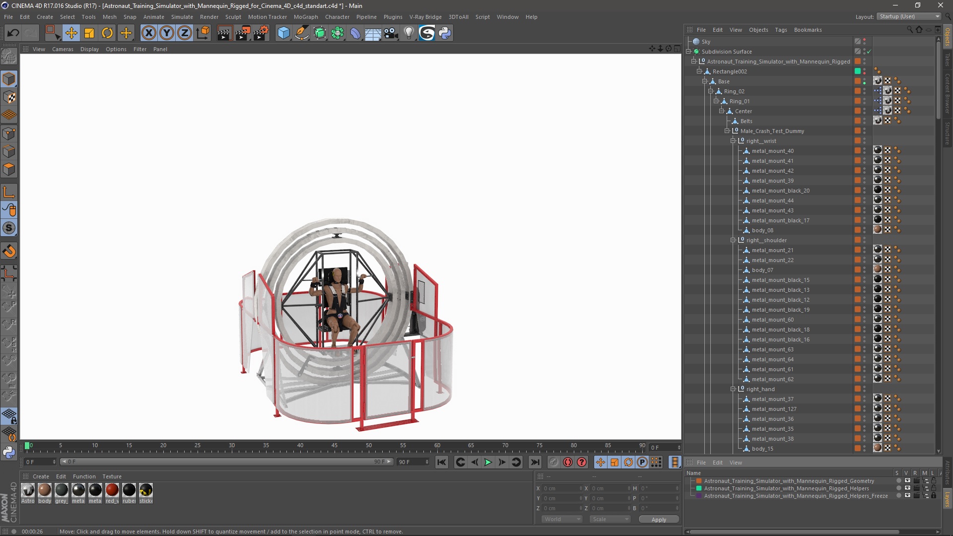
Task: Click the Python script icon in toolbar
Action: (x=445, y=33)
